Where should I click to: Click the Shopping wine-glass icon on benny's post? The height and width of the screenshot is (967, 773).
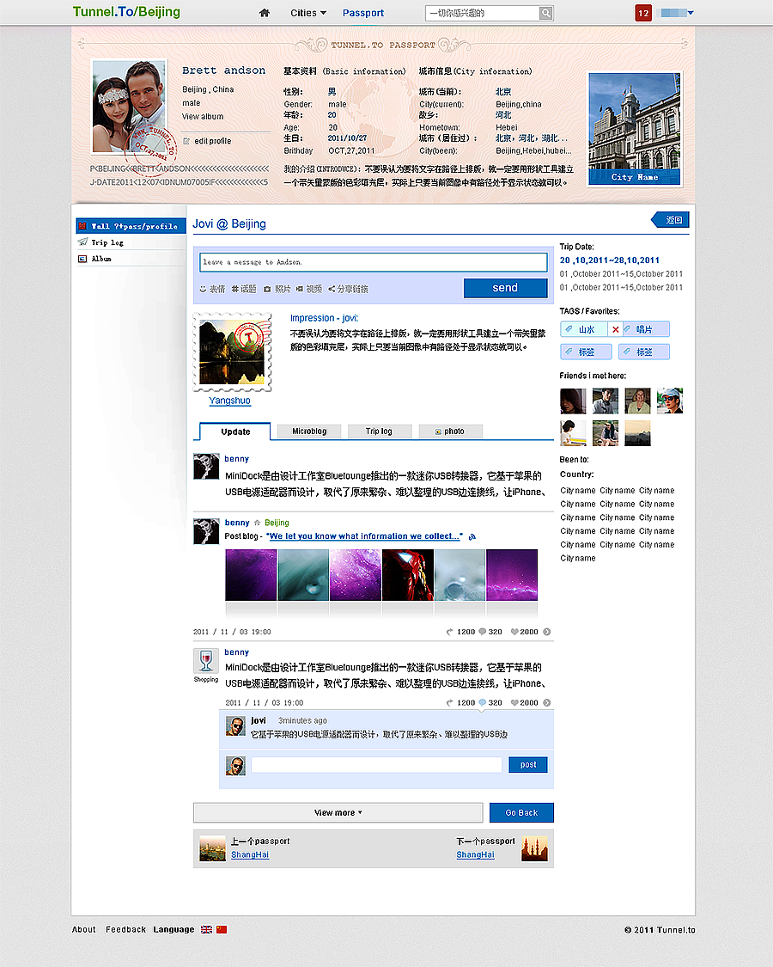coord(206,662)
